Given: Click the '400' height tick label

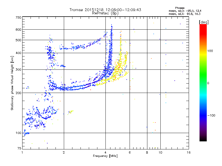Looking at the screenshot, I should (x=18, y=53).
